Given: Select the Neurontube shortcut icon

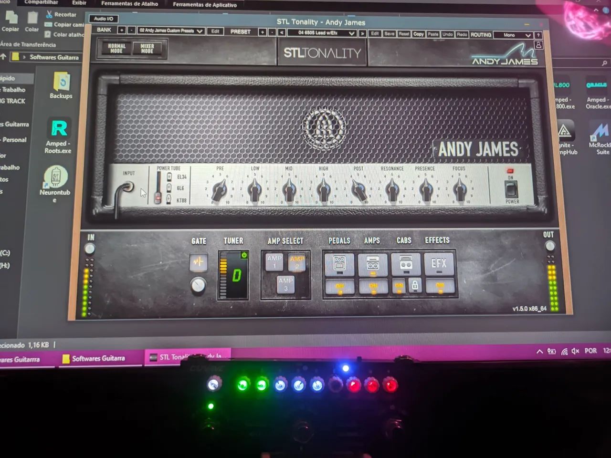Looking at the screenshot, I should point(55,184).
